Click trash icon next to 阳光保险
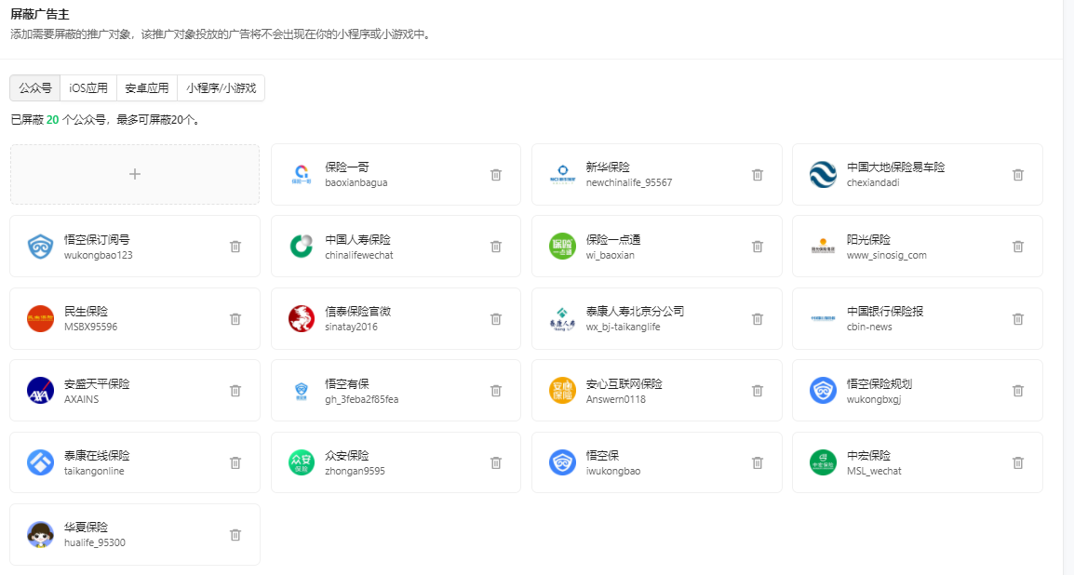This screenshot has width=1074, height=575. tap(1018, 247)
